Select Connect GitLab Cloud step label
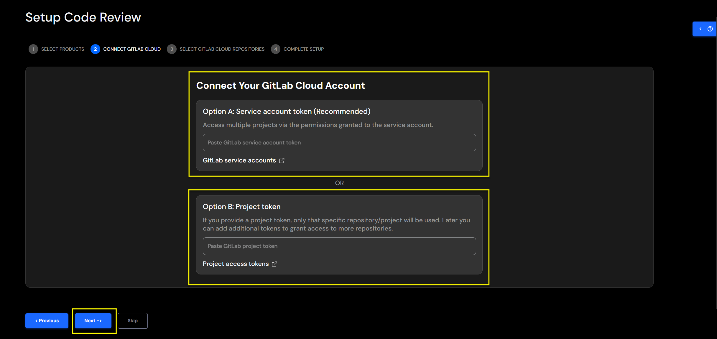Screen dimensions: 717x339 (x=132, y=49)
